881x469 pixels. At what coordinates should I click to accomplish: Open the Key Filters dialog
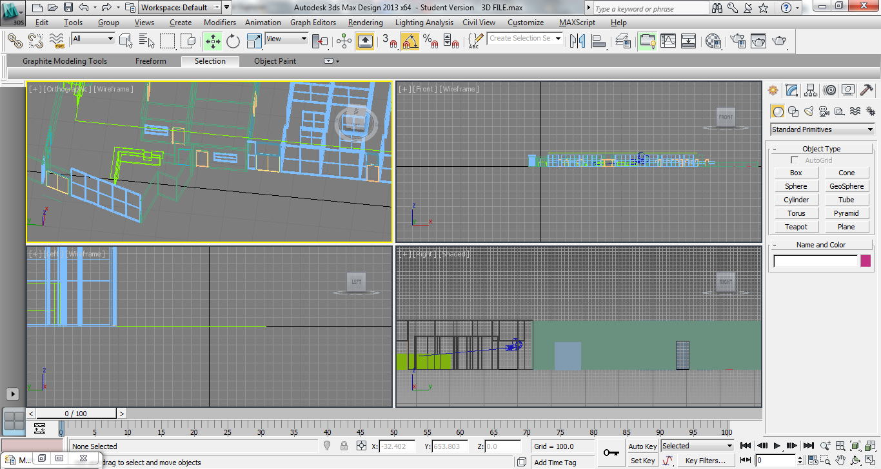pyautogui.click(x=706, y=461)
